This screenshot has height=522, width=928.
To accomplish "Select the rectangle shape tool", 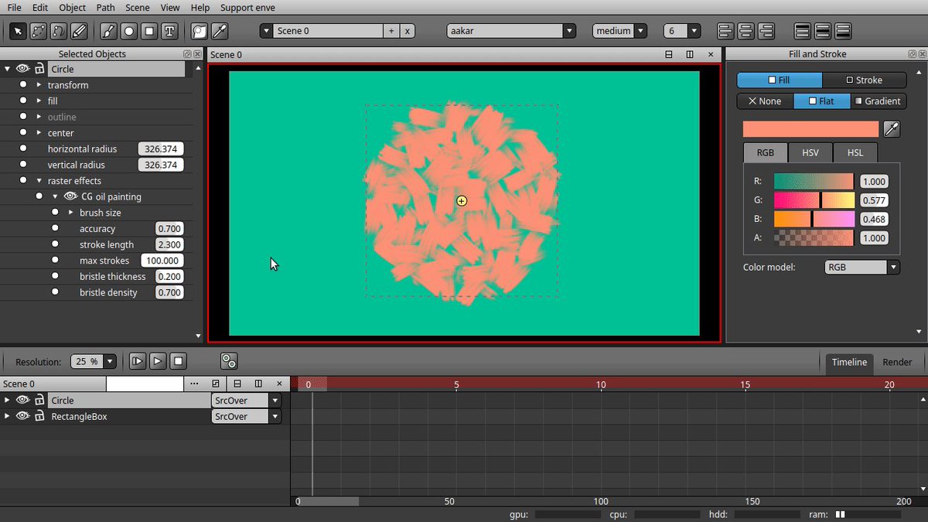I will click(x=149, y=31).
